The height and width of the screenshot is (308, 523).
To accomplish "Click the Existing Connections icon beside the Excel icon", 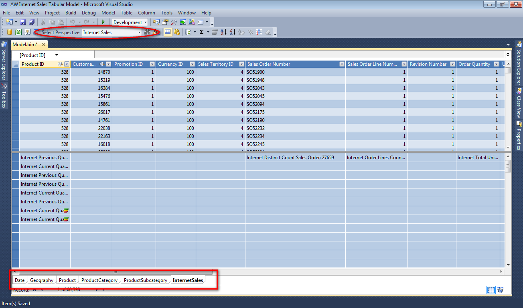I will pyautogui.click(x=27, y=32).
